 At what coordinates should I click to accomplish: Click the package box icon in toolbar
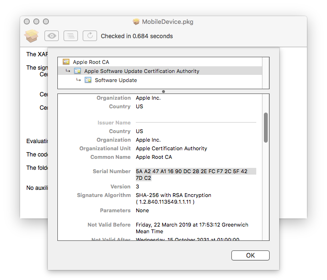coord(31,36)
